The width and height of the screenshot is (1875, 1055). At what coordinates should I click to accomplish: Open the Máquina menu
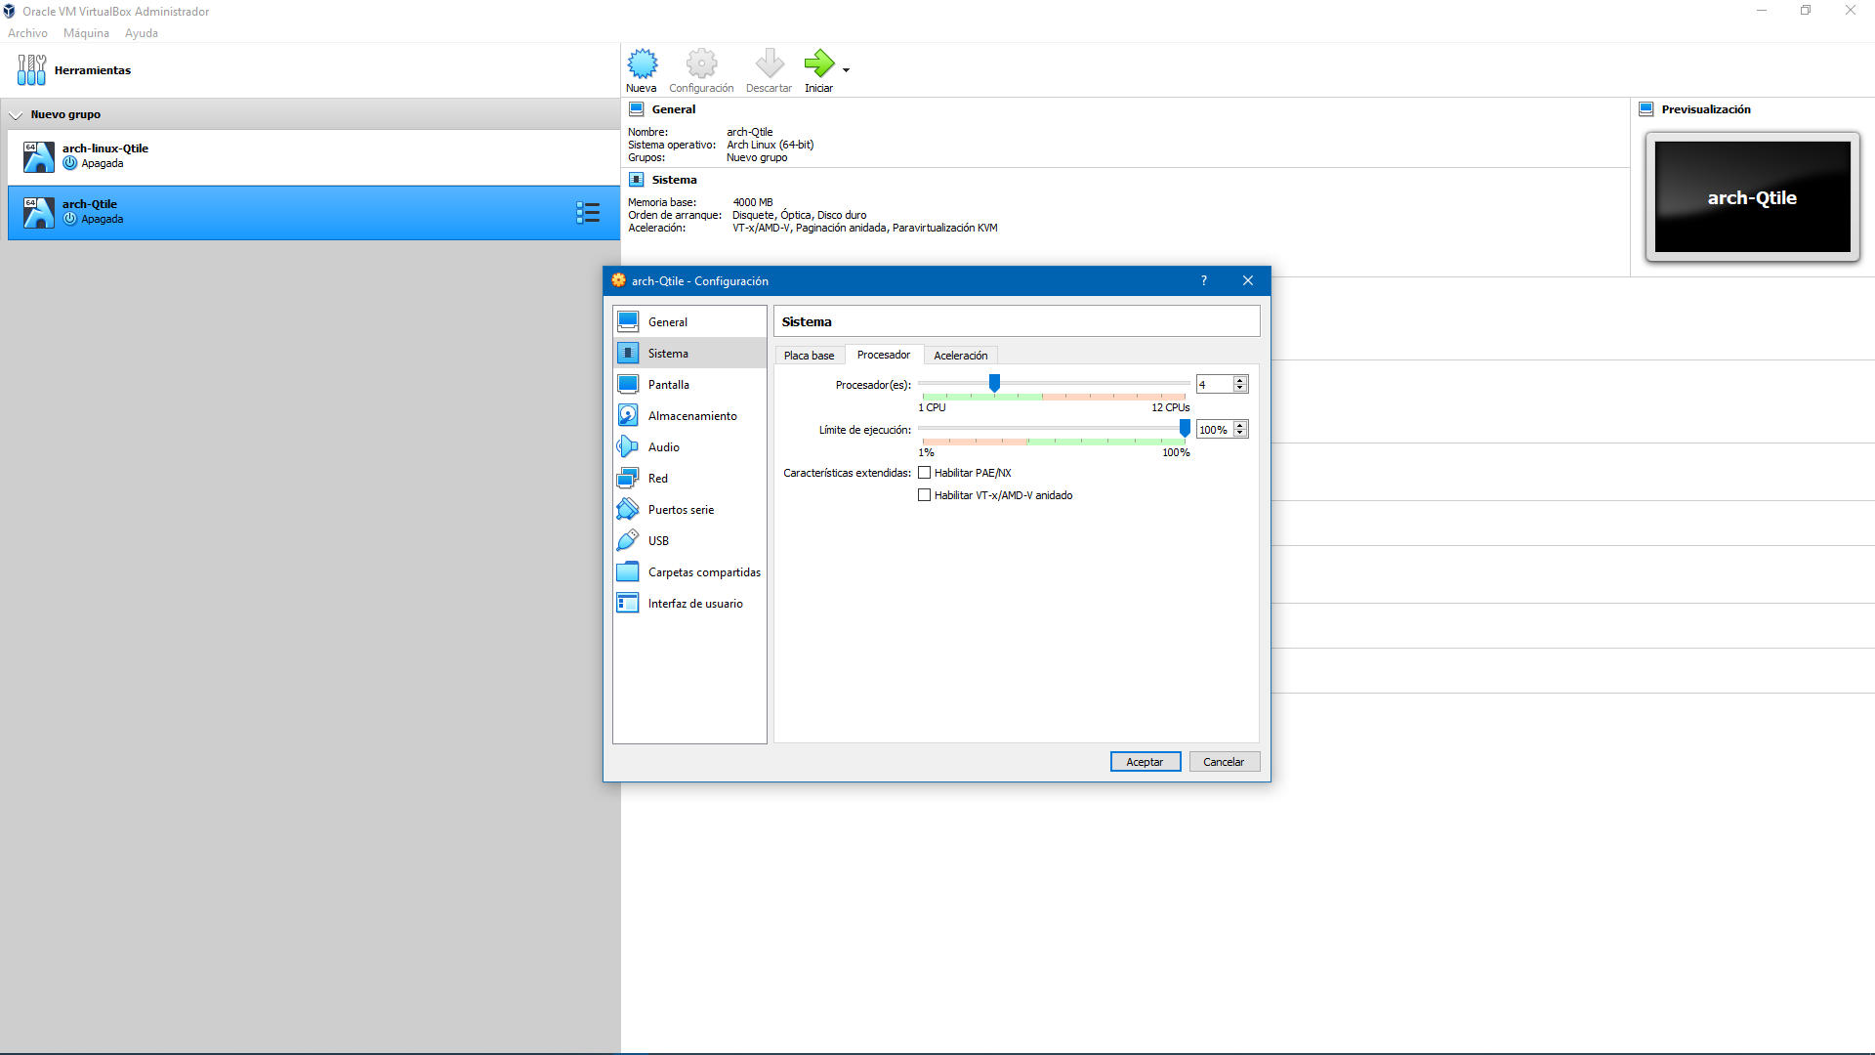point(86,33)
